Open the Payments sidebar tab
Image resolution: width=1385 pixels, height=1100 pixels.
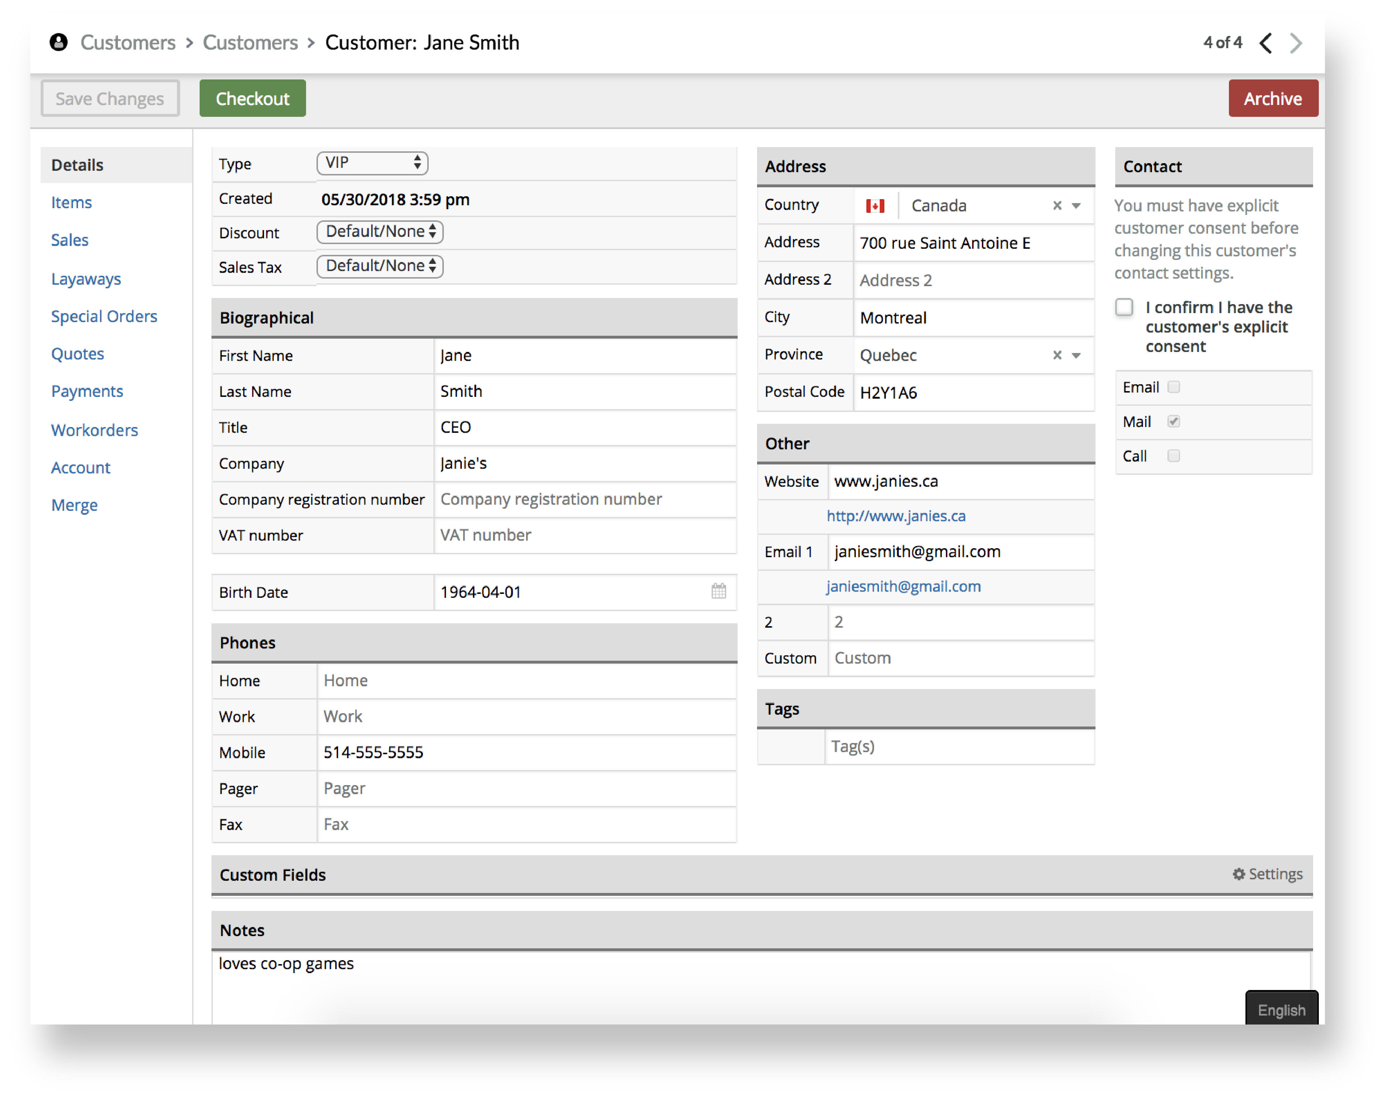pyautogui.click(x=87, y=392)
